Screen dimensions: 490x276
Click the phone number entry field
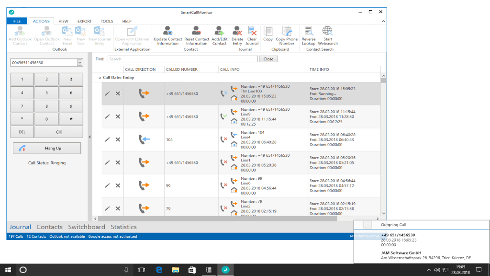click(44, 63)
